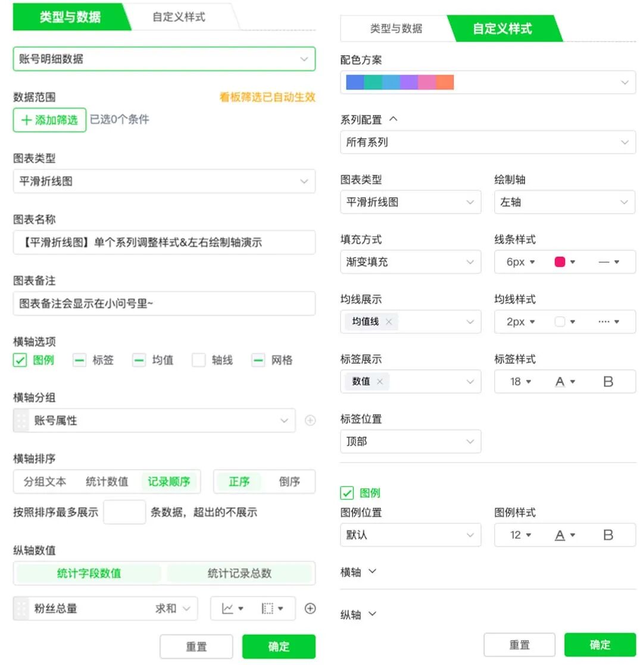Click the dotted area style icon beside 粉丝总量
This screenshot has height=665, width=643.
tap(271, 608)
